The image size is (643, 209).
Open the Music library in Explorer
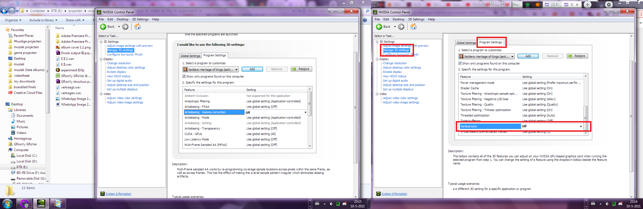click(21, 121)
